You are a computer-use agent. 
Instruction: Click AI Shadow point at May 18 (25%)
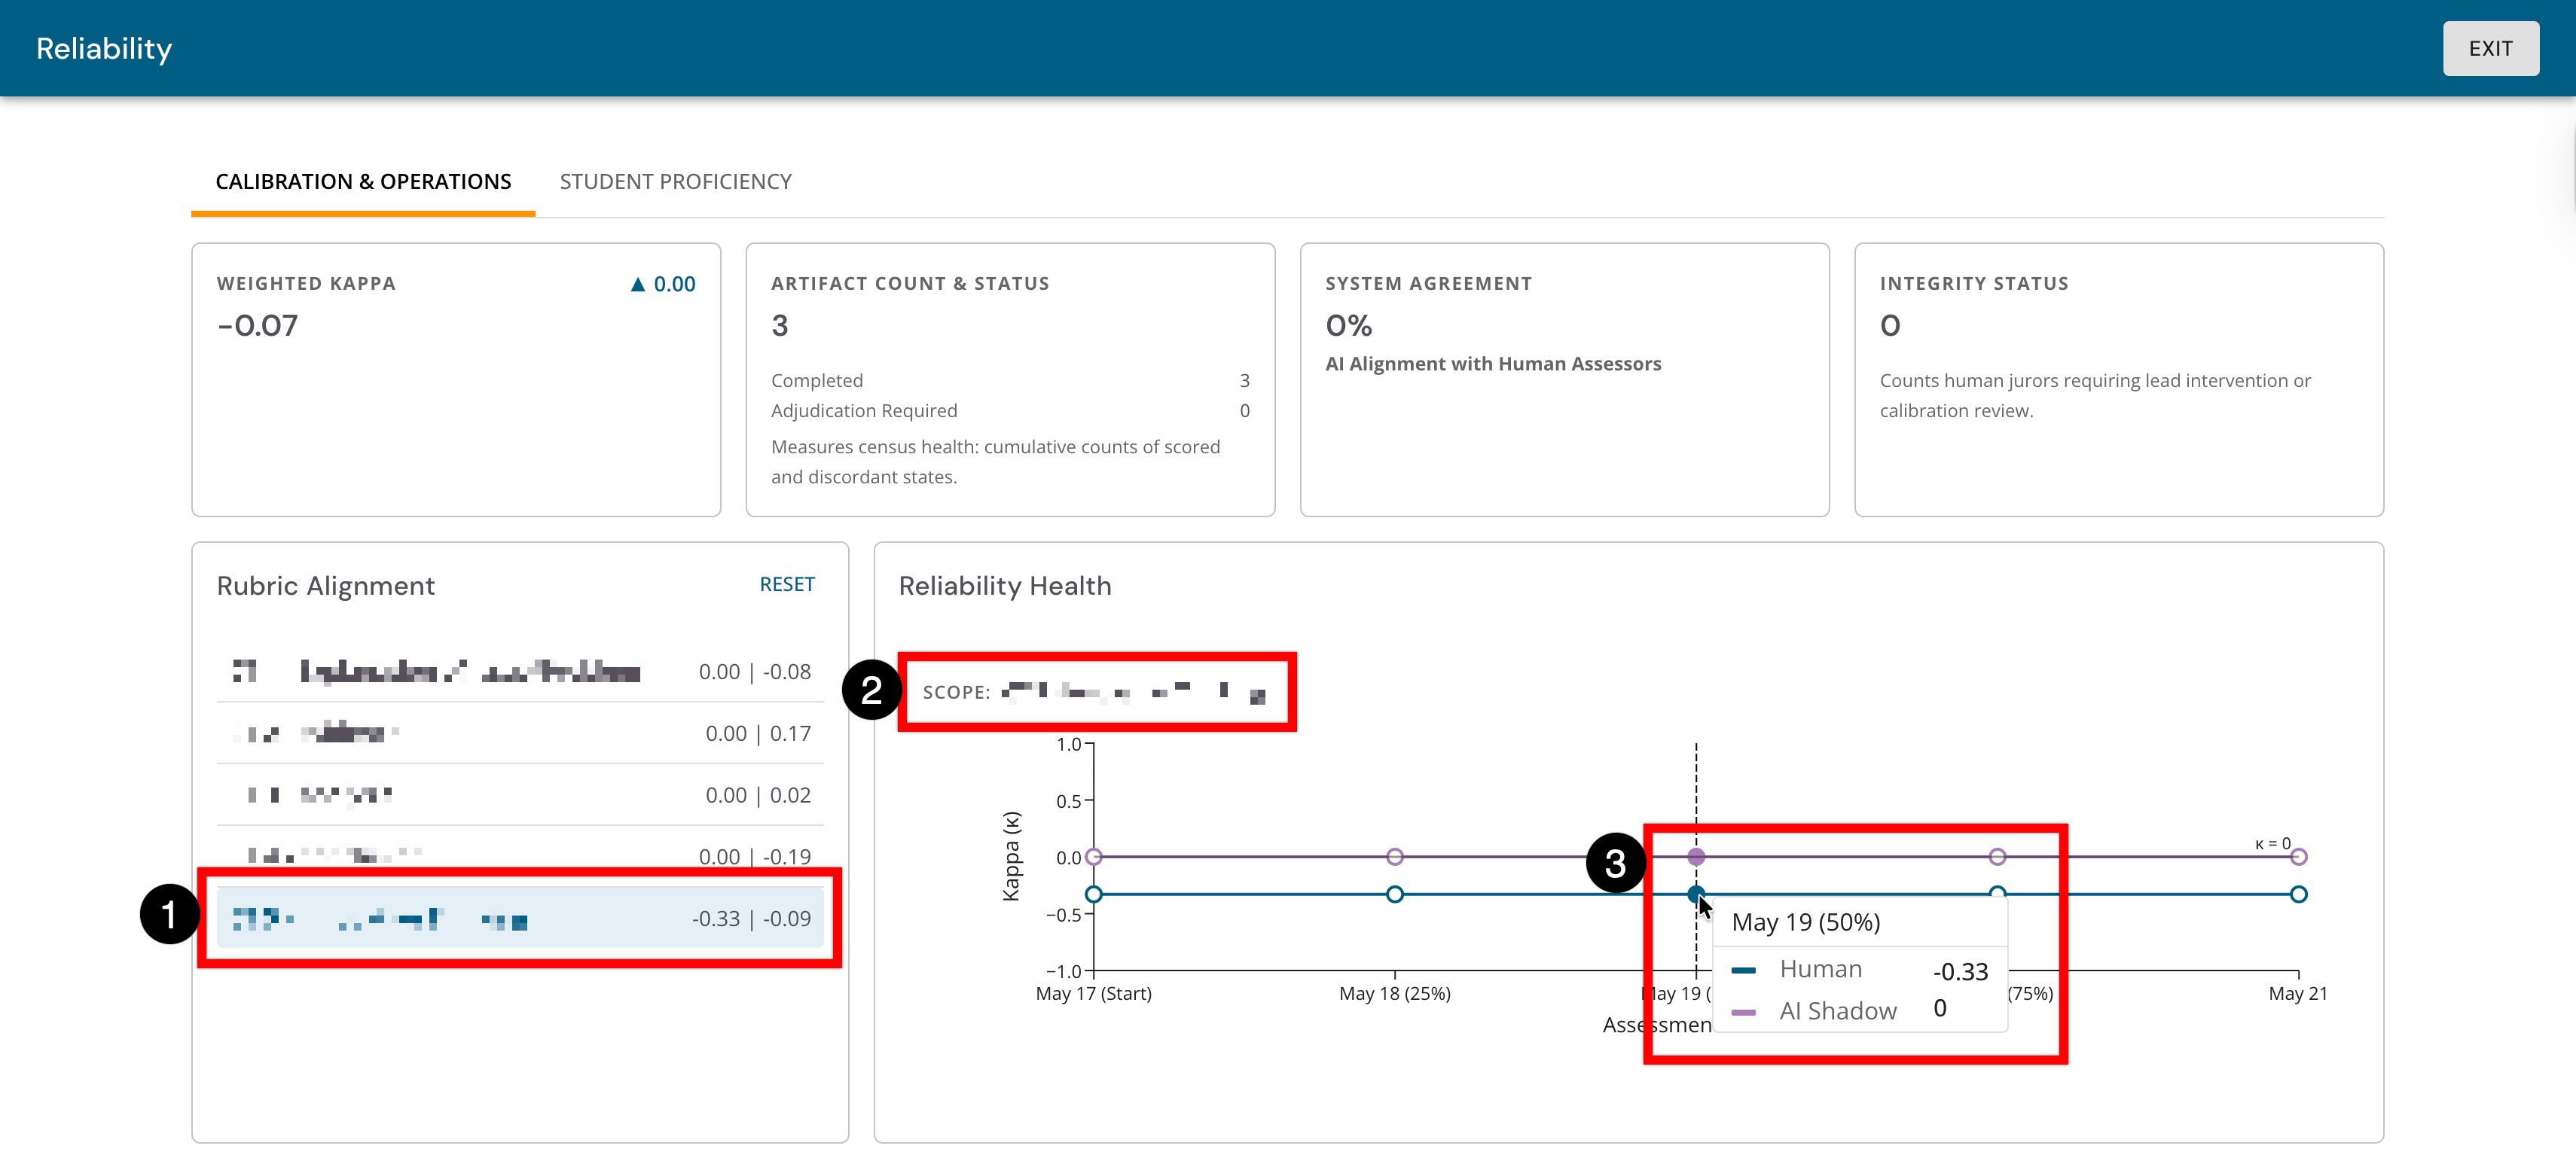tap(1395, 856)
